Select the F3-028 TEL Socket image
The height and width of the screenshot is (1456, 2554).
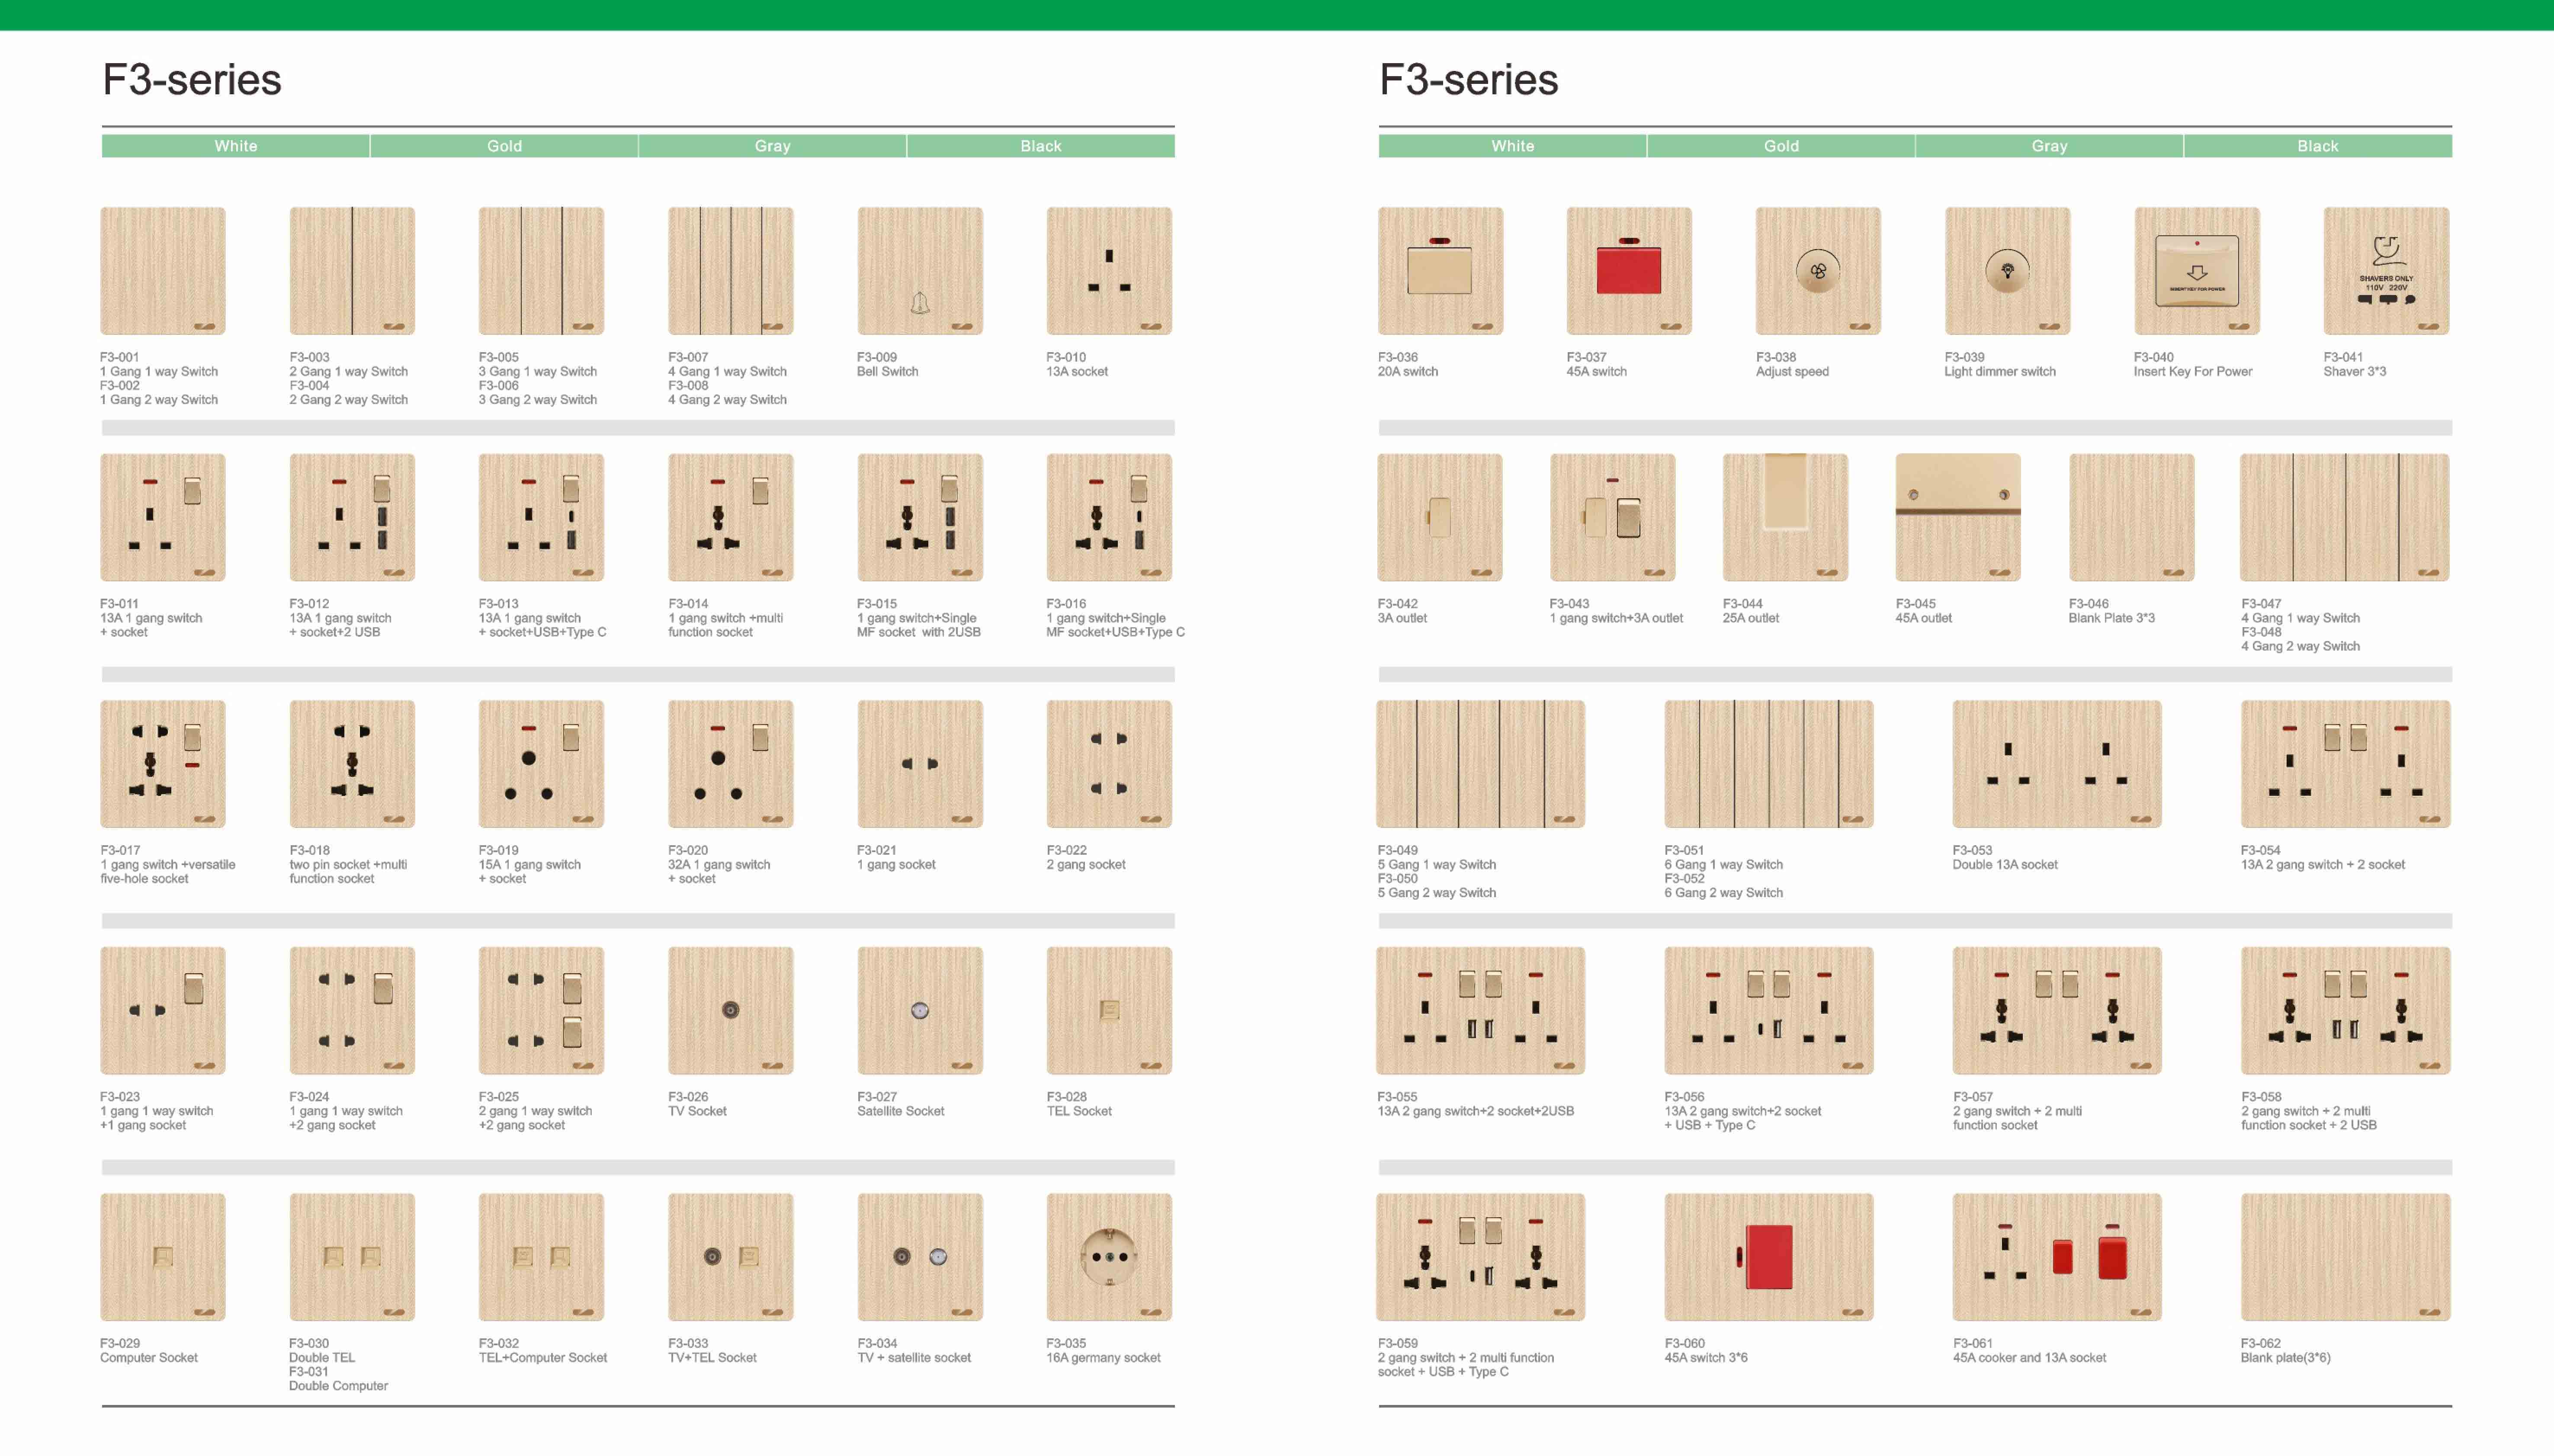point(1109,1011)
